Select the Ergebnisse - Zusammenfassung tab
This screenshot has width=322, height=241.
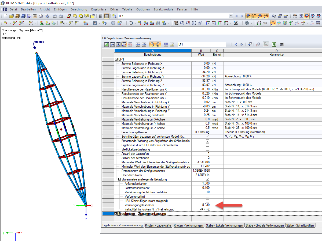click(x=123, y=225)
